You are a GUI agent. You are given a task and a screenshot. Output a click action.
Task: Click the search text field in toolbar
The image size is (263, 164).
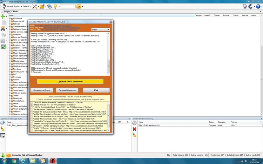[x=68, y=7]
